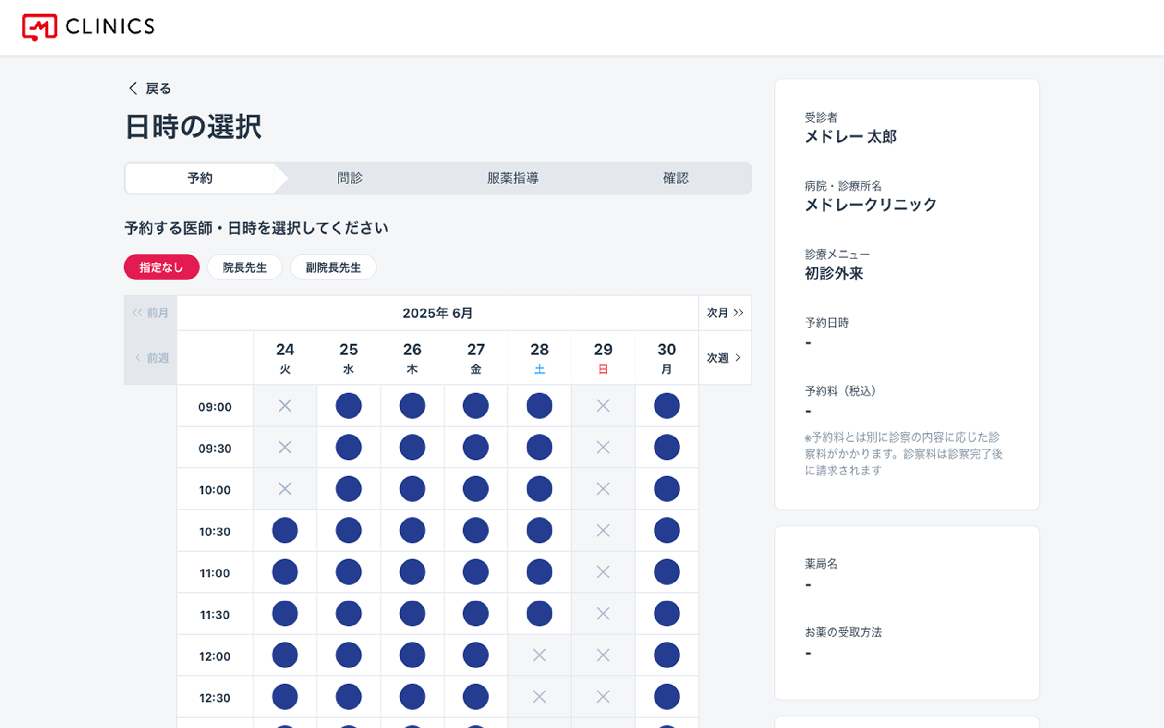Choose 副院長先生 as the doctor
The height and width of the screenshot is (728, 1164).
coord(333,267)
